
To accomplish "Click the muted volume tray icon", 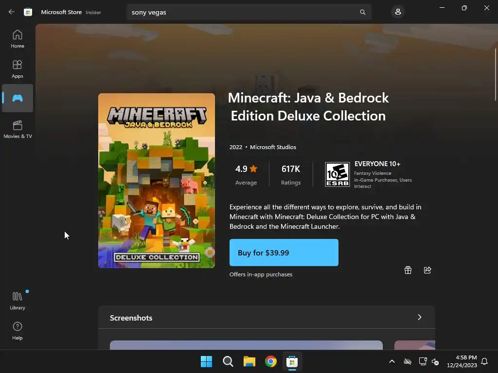I will pyautogui.click(x=435, y=361).
